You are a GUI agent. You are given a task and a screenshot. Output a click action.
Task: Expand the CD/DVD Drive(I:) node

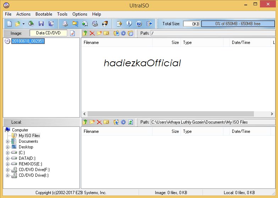click(7, 176)
